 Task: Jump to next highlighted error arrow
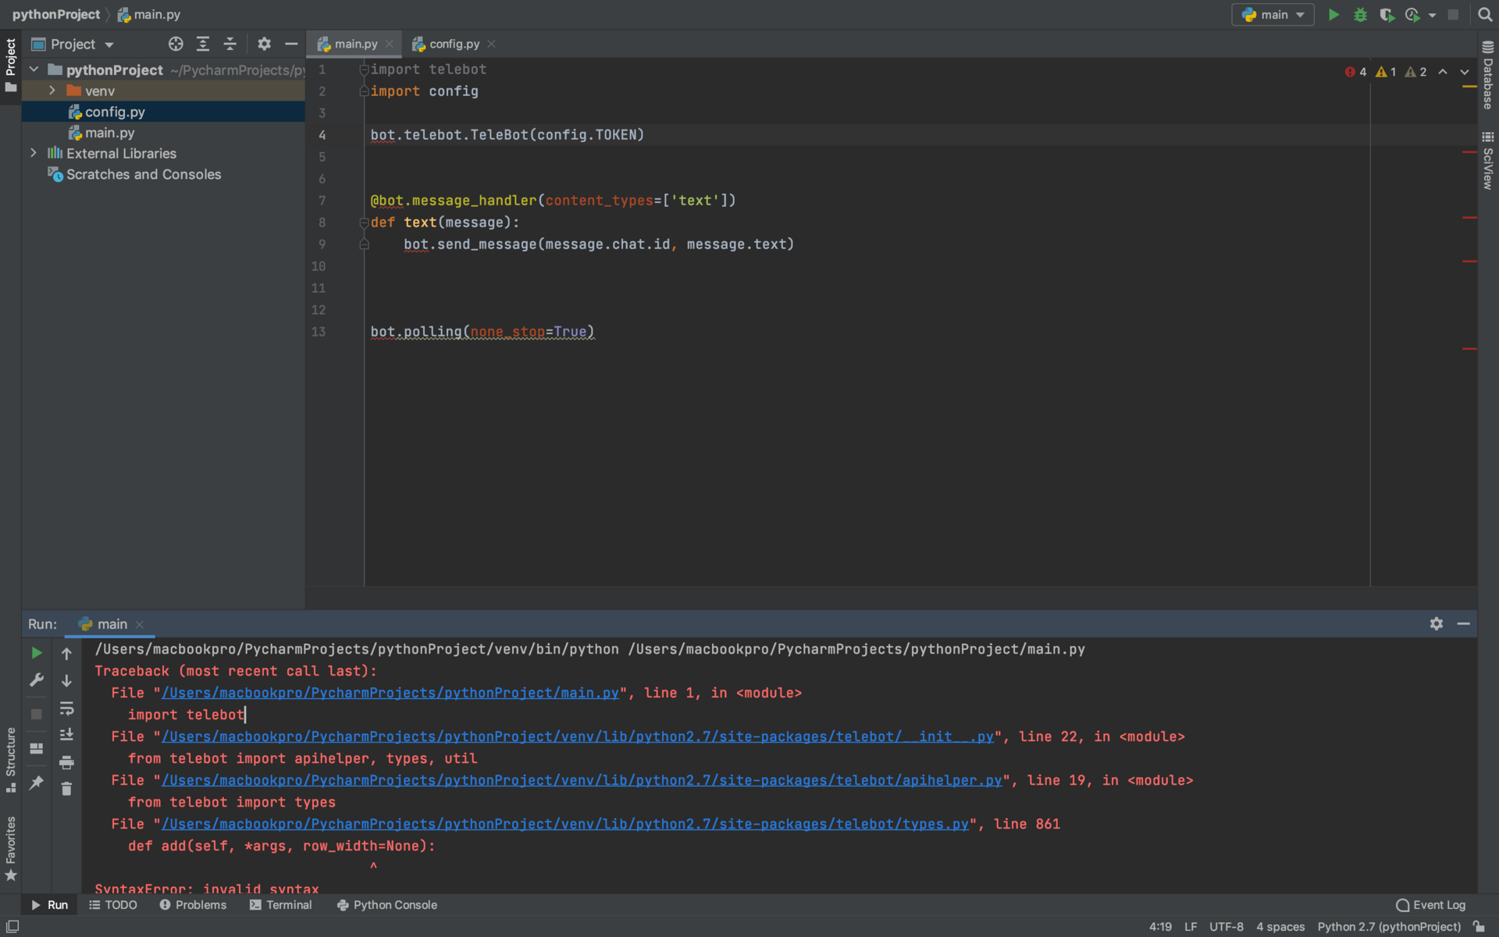1465,72
